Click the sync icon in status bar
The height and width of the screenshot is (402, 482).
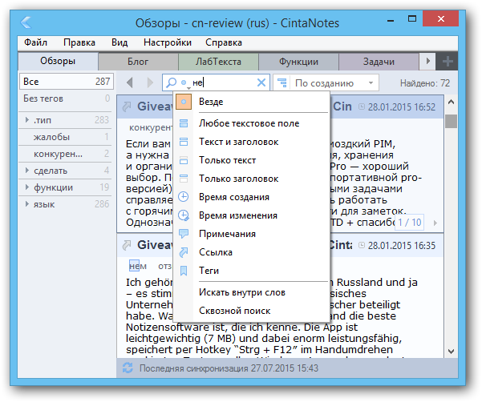128,368
